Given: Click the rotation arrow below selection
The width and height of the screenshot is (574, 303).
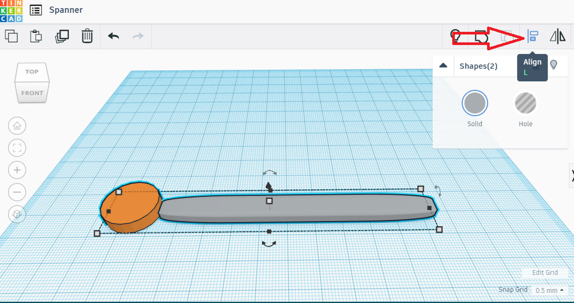Looking at the screenshot, I should [269, 243].
